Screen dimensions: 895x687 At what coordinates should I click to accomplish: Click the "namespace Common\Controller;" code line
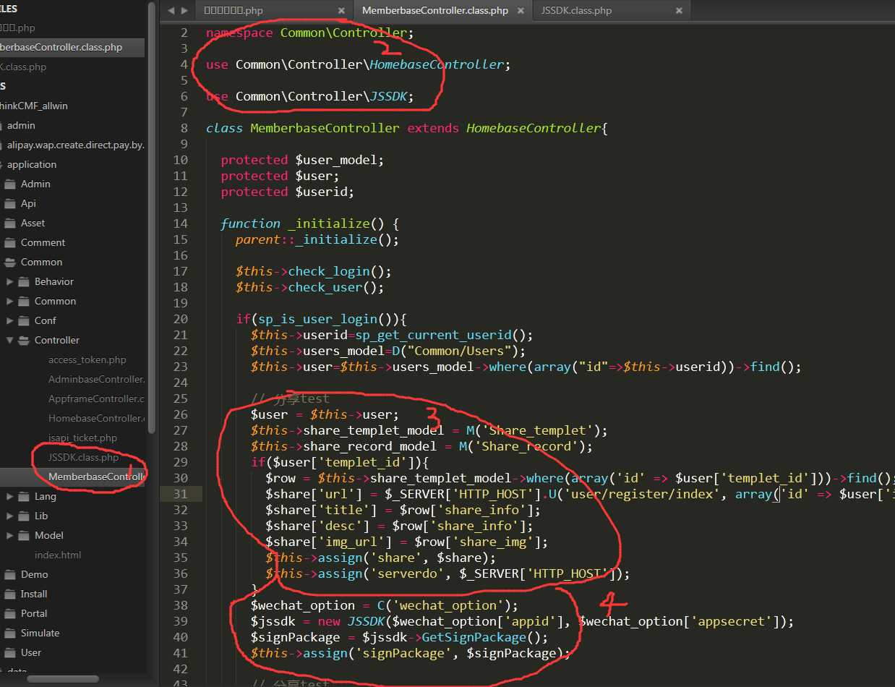point(310,33)
